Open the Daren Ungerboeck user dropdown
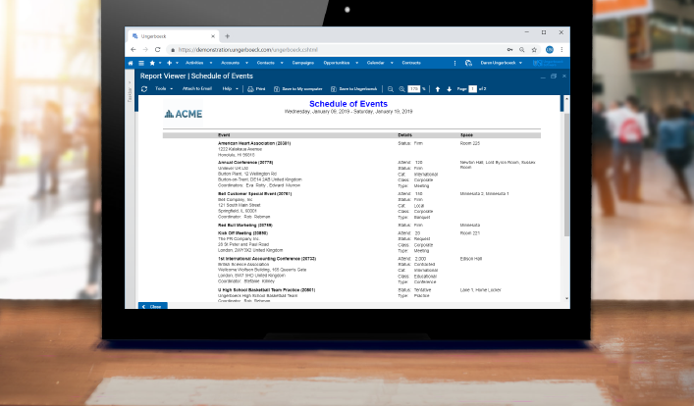Screen dimensions: 694x406 tap(502, 63)
